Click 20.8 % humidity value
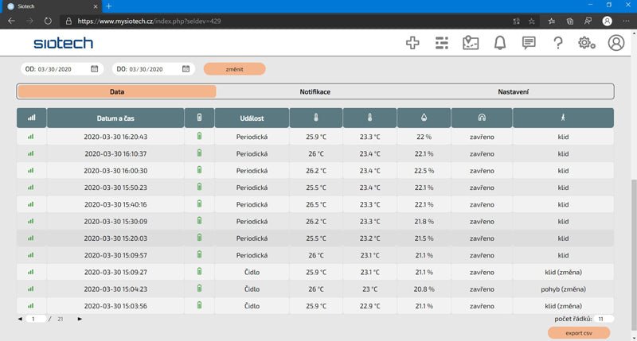This screenshot has width=637, height=341. pos(424,289)
